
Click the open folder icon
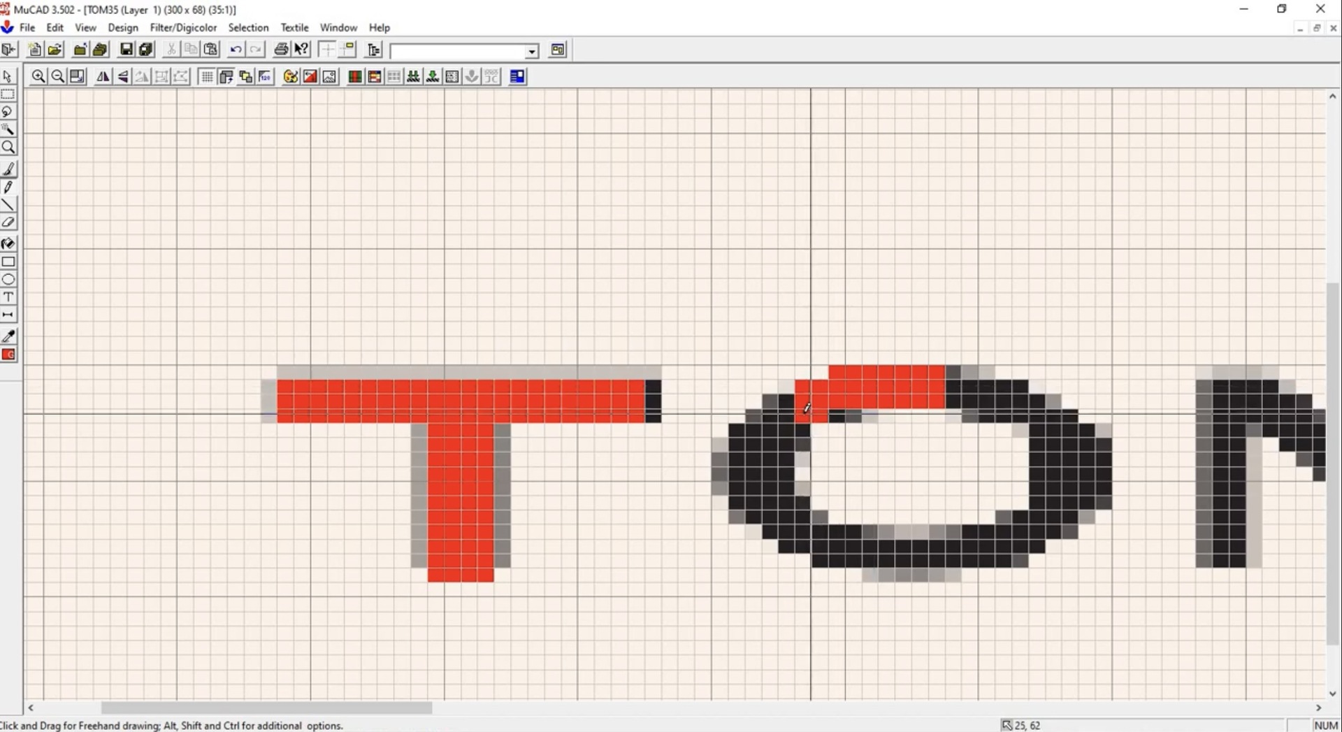coord(55,50)
